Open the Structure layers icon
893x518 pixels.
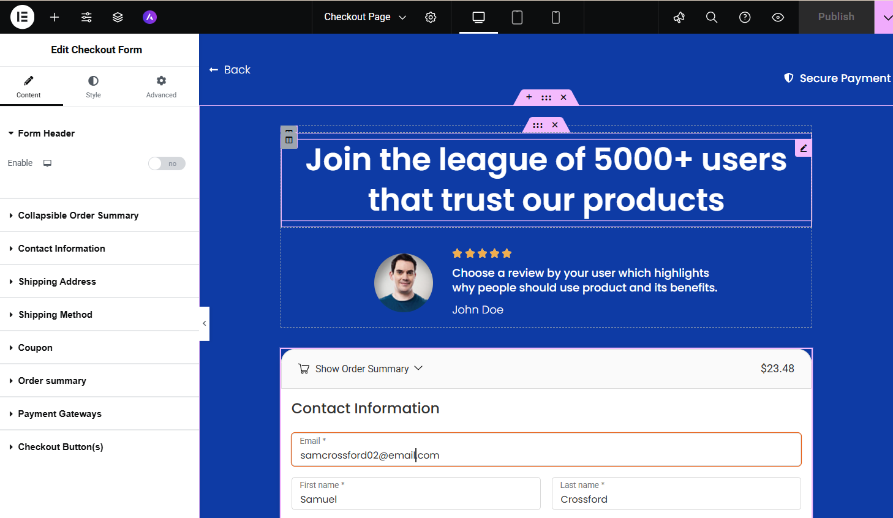[x=118, y=17]
